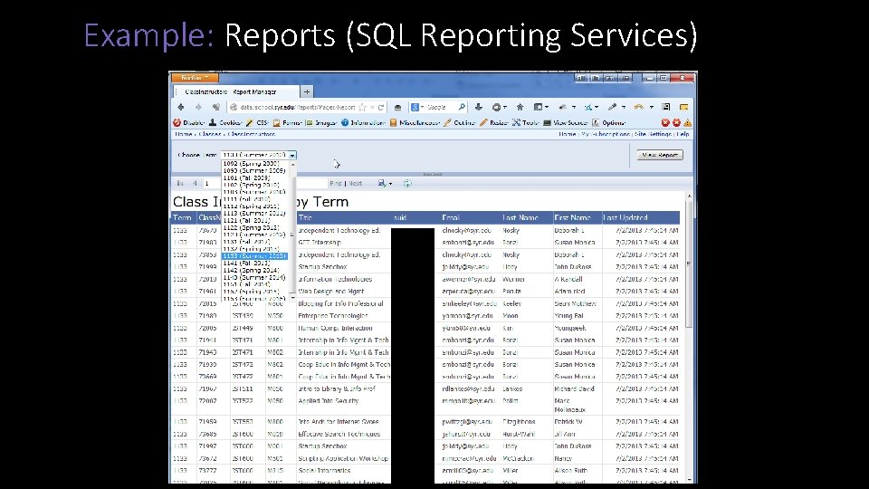Click the 'Web Design and Mgmt' title cell
Screen dimensions: 869x489
coord(331,291)
